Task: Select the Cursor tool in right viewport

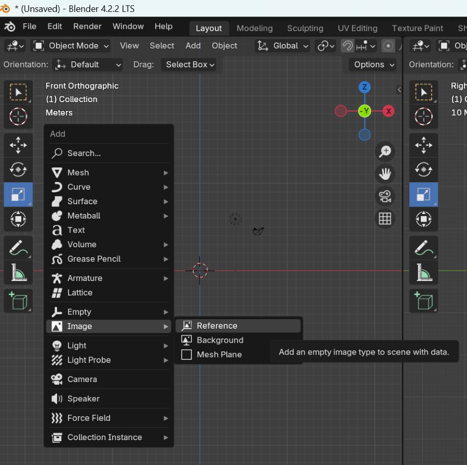Action: click(x=423, y=116)
